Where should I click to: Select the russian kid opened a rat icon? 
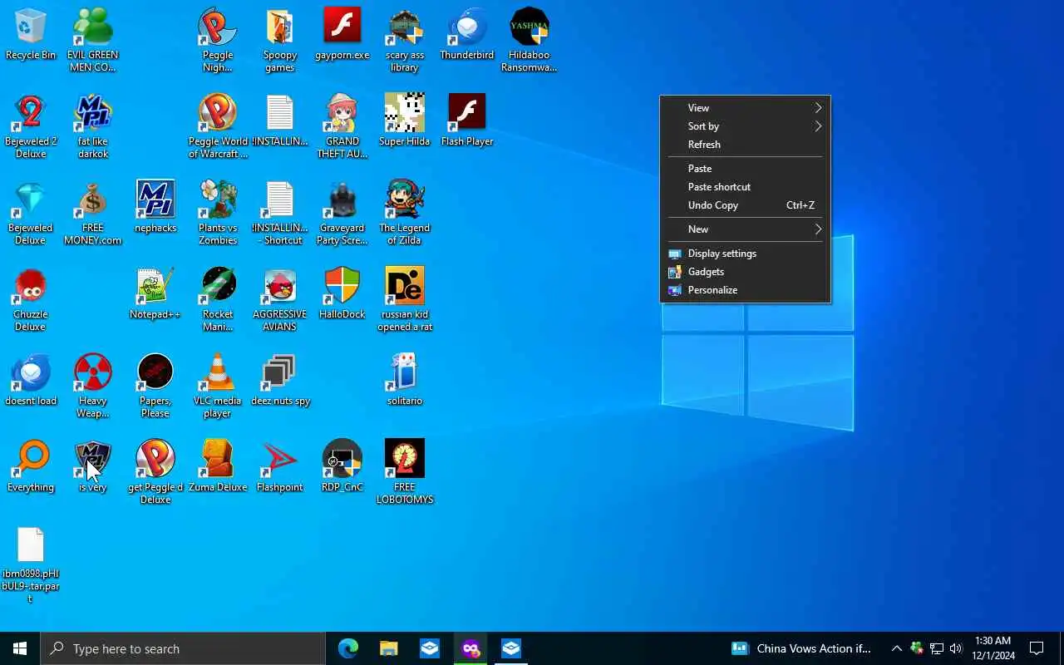(405, 300)
